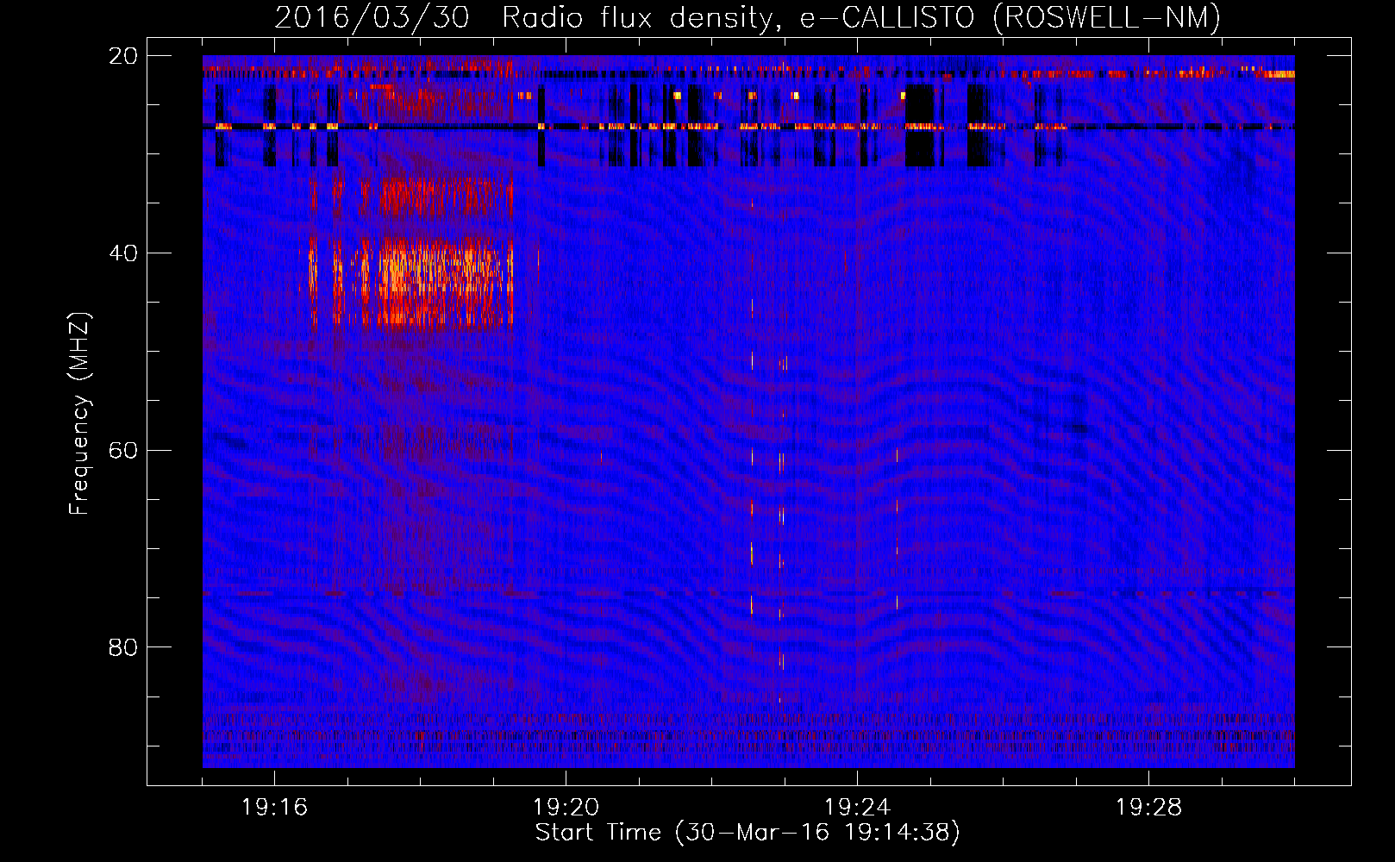Click the 20 frequency tick label
The image size is (1395, 862).
(x=122, y=56)
